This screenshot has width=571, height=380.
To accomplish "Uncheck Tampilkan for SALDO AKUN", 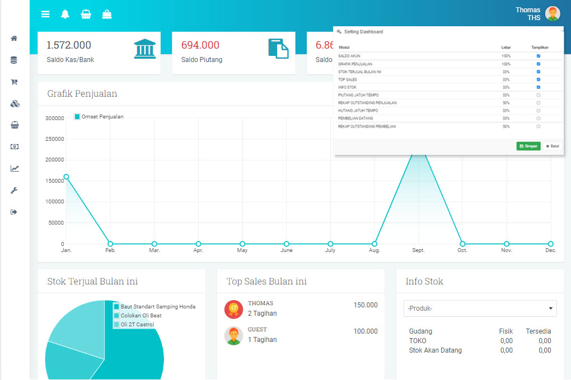I will [538, 56].
